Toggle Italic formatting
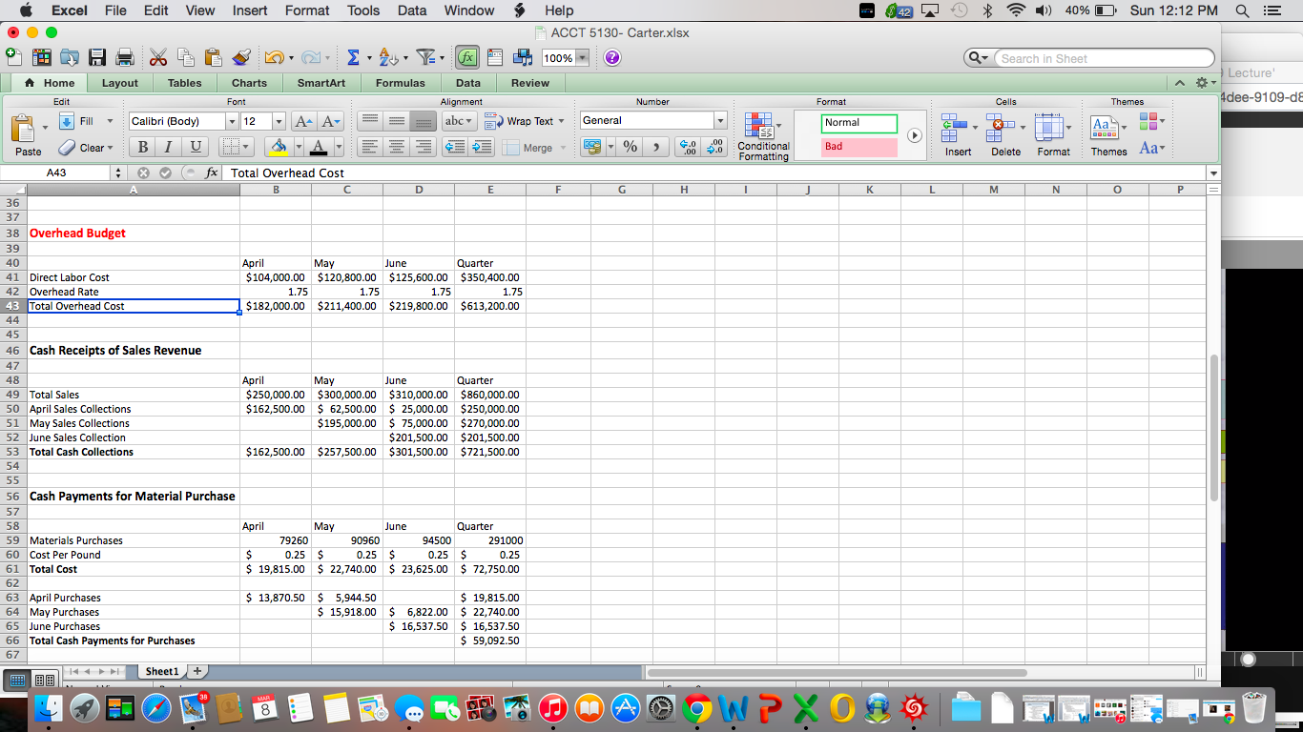This screenshot has width=1303, height=732. 169,147
